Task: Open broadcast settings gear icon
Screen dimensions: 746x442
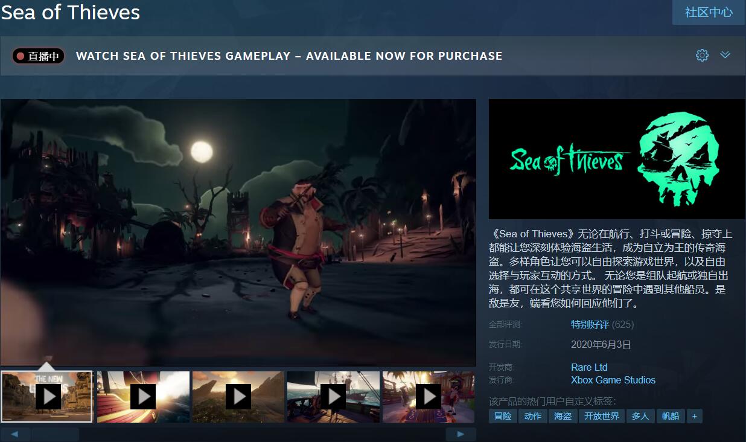Action: click(x=702, y=56)
